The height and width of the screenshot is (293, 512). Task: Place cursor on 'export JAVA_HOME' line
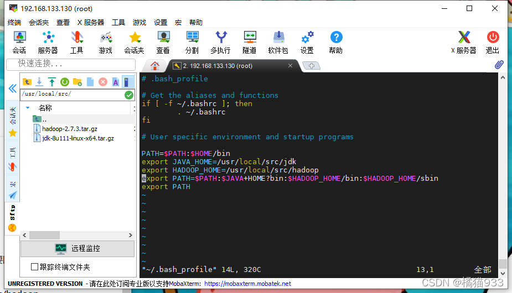tap(219, 162)
